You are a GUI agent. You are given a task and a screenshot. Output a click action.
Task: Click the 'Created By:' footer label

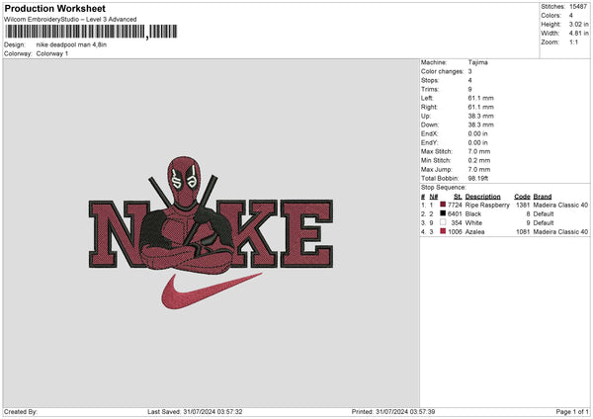point(21,412)
